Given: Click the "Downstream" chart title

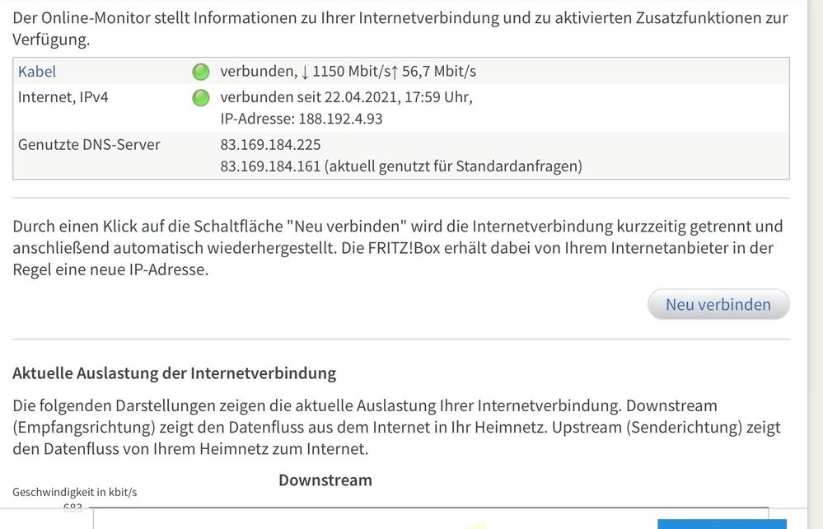Looking at the screenshot, I should pos(325,480).
